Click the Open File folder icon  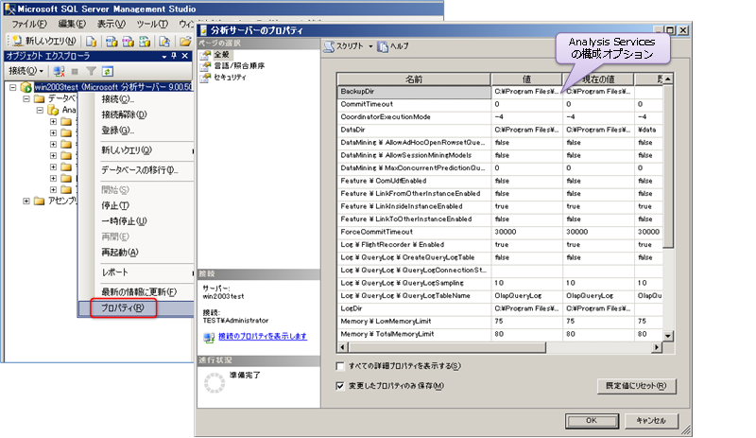(184, 42)
